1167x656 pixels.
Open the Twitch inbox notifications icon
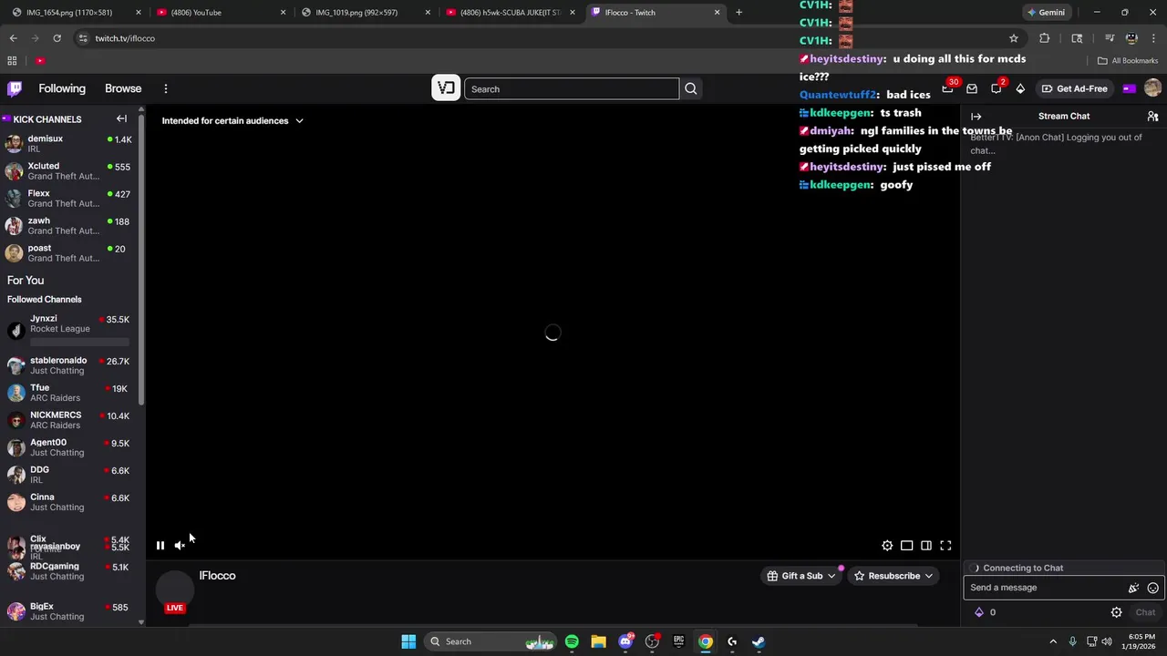pos(972,88)
